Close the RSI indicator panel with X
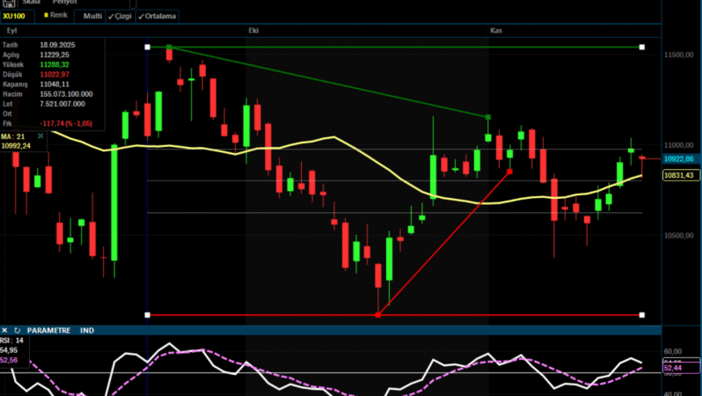The image size is (702, 396). [4, 331]
